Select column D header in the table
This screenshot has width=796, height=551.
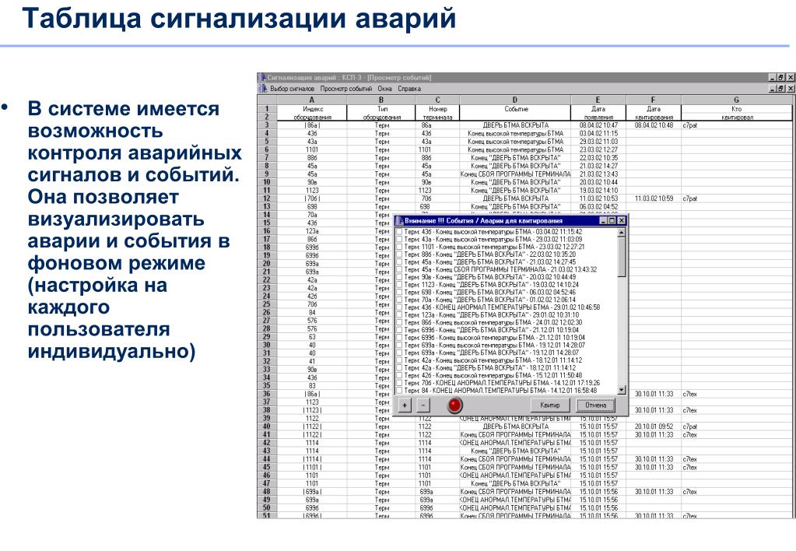click(515, 100)
